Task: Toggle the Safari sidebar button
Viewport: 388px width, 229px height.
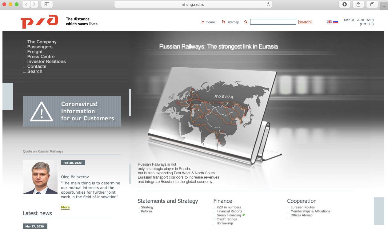Action: point(47,4)
